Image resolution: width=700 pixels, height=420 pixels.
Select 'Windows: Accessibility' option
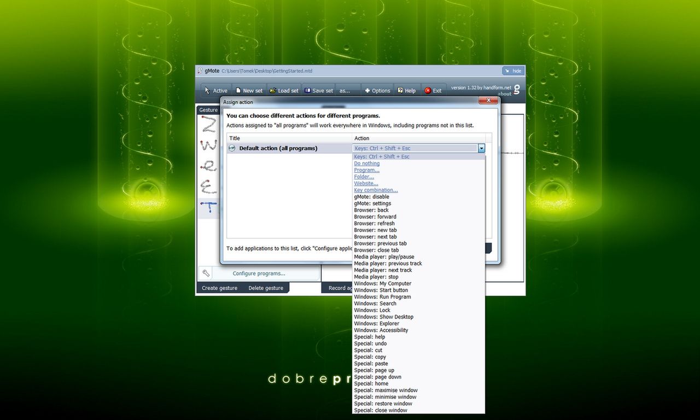pyautogui.click(x=418, y=330)
